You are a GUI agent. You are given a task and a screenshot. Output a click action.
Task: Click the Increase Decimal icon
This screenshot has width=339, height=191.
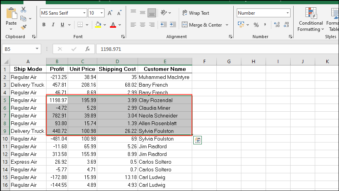point(277,25)
